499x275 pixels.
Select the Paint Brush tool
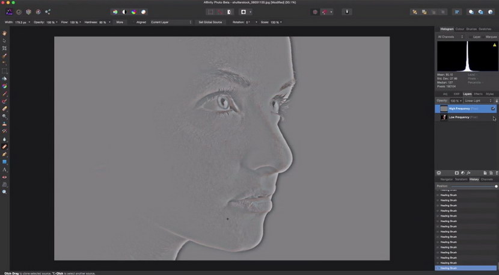(x=4, y=94)
